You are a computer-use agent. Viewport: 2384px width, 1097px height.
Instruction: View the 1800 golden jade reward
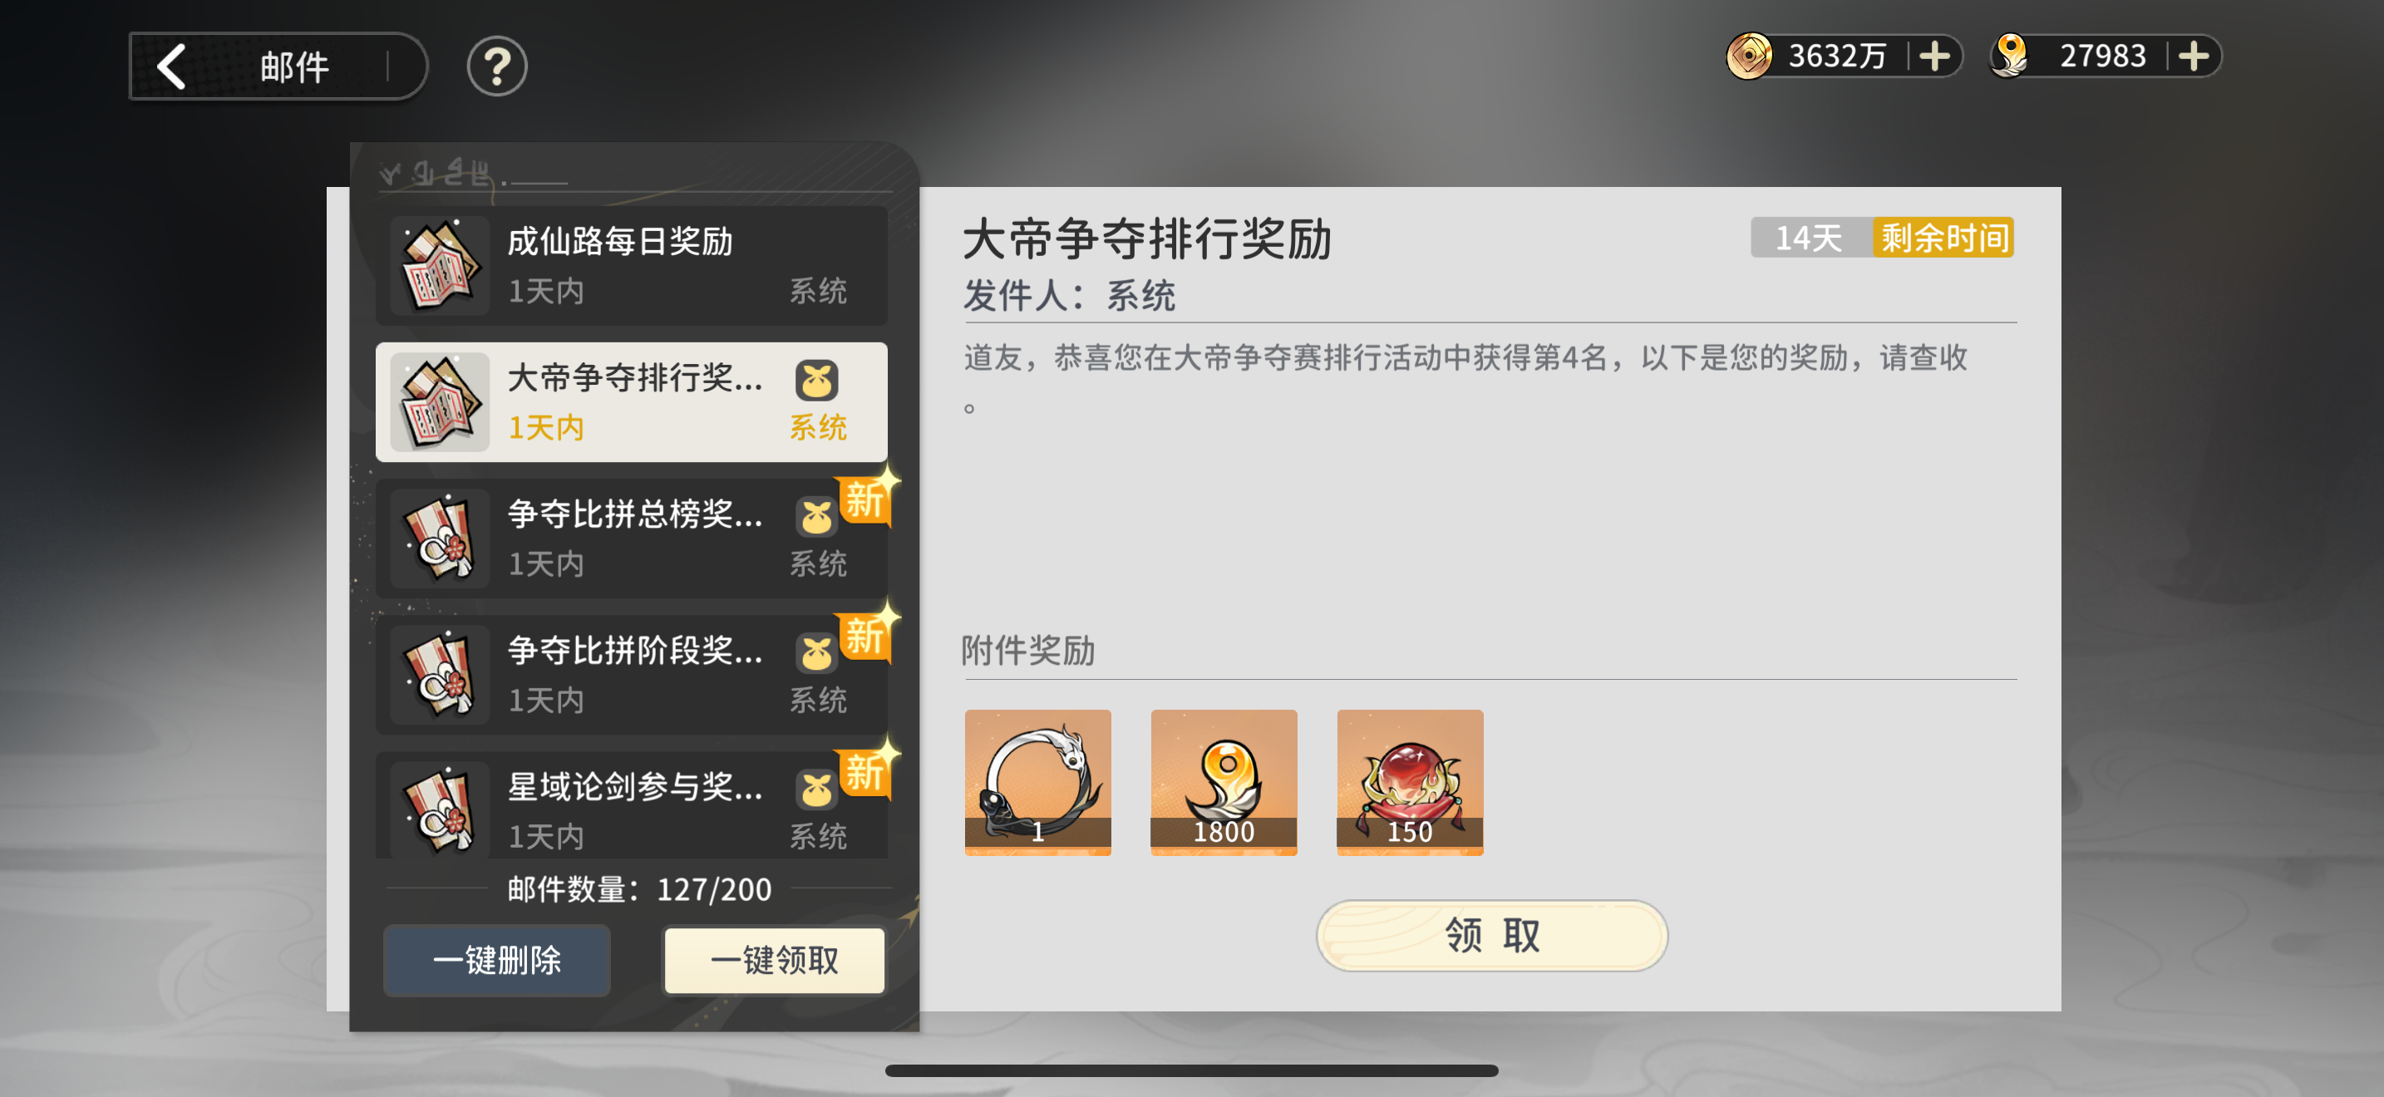point(1224,783)
